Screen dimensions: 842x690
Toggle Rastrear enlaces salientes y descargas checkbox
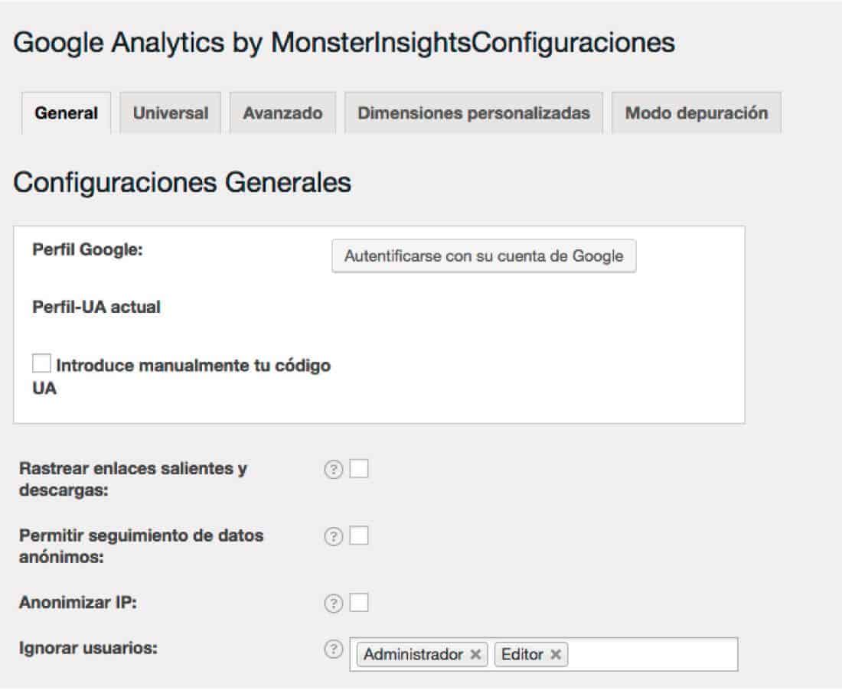[x=359, y=468]
